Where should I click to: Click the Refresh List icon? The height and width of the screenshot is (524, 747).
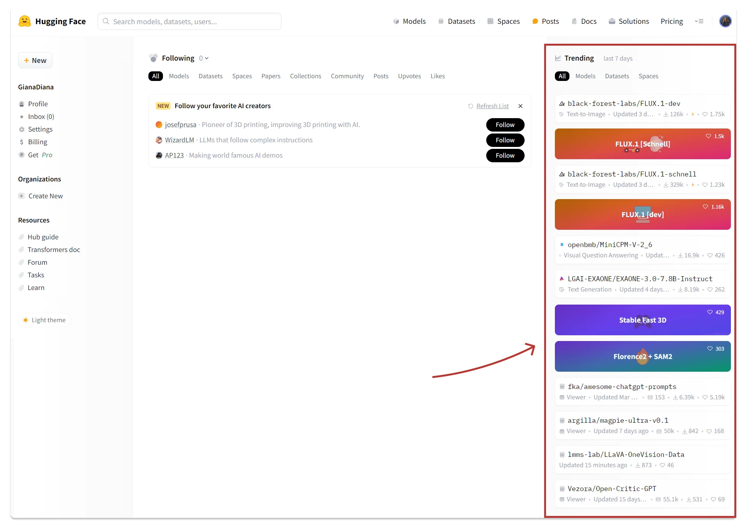pyautogui.click(x=471, y=106)
